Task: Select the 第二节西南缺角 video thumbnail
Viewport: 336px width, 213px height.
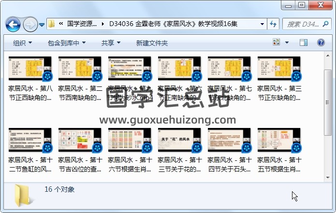Action: 80,69
